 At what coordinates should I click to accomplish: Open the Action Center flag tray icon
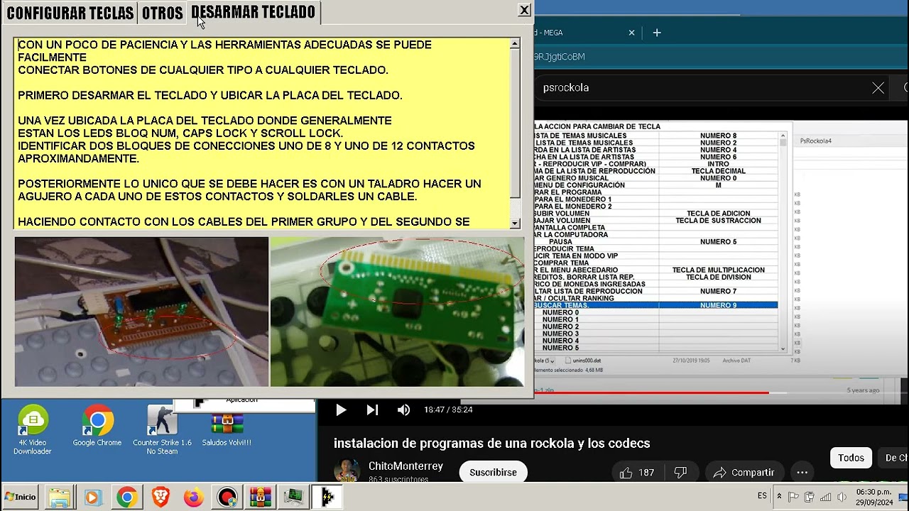pos(794,497)
